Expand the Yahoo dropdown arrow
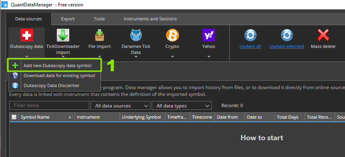Image resolution: width=345 pixels, height=157 pixels. (x=209, y=57)
